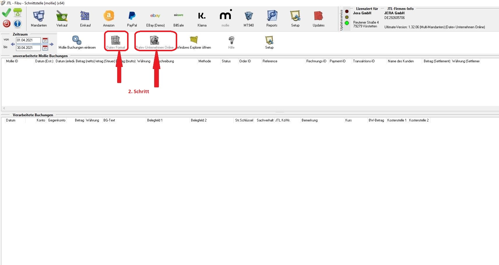
Task: Click Datev Unternehmen Online export
Action: tap(154, 42)
